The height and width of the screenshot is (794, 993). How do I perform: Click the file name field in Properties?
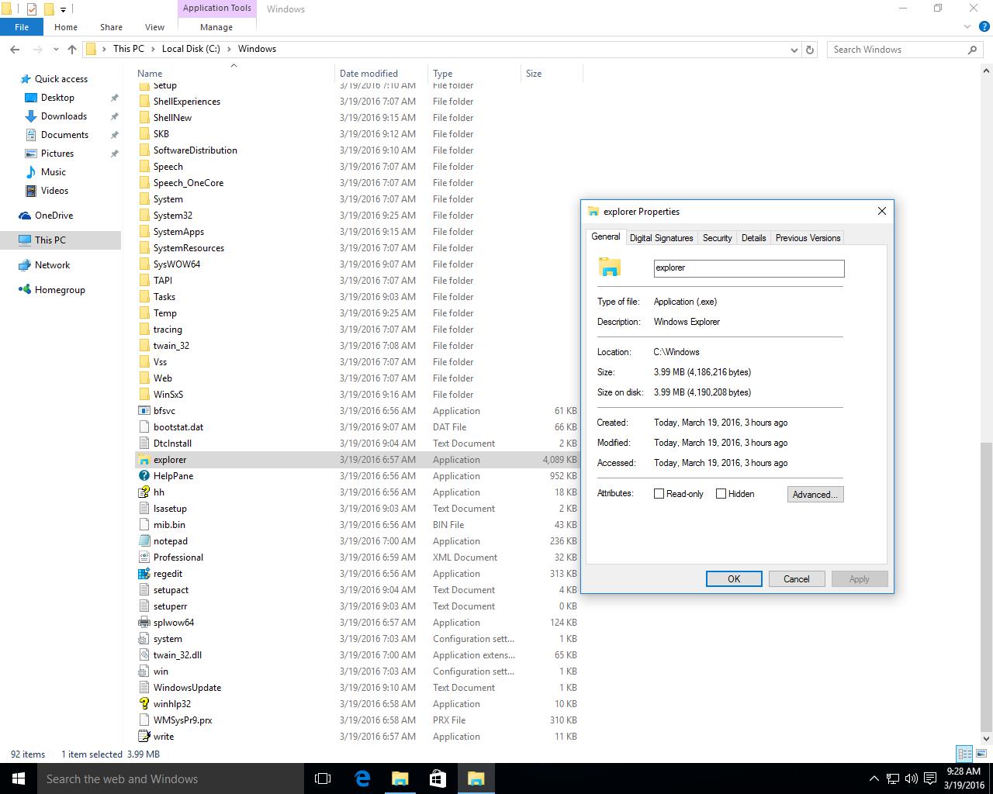coord(749,268)
